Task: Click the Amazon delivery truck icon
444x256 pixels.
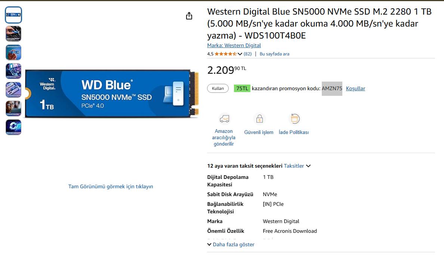Action: (224, 119)
